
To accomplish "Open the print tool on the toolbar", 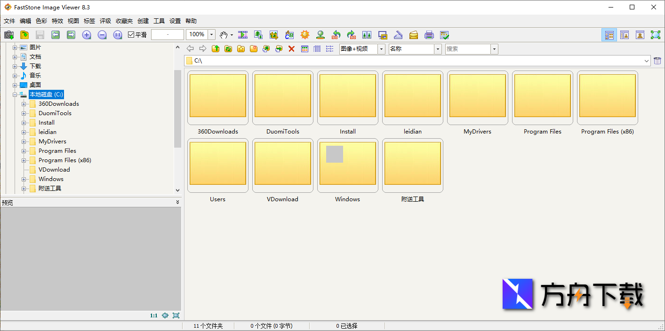I will click(x=429, y=34).
